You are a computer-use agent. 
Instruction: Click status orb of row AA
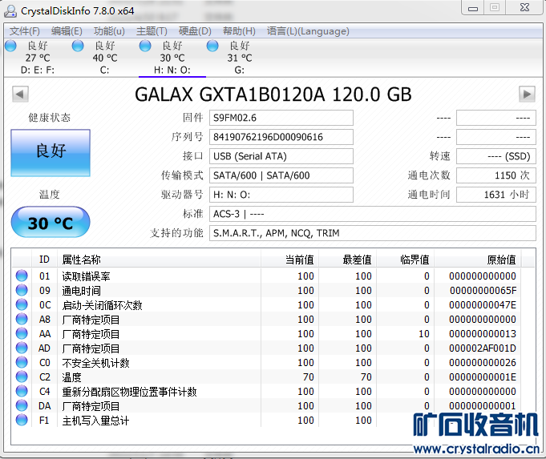pos(22,333)
